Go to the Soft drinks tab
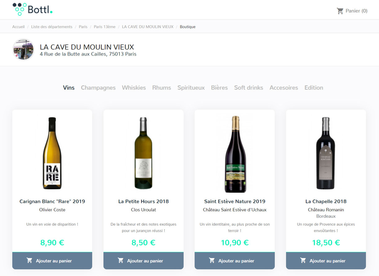Image resolution: width=379 pixels, height=276 pixels. click(248, 88)
